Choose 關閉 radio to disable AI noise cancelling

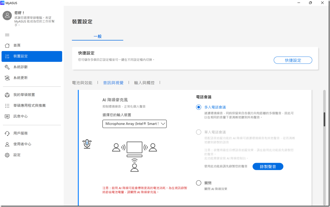pos(199,183)
